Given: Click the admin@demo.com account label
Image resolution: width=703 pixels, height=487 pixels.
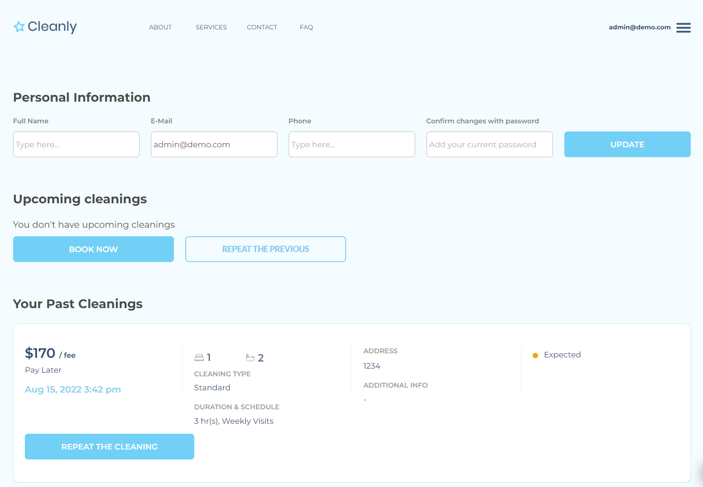Looking at the screenshot, I should coord(639,27).
